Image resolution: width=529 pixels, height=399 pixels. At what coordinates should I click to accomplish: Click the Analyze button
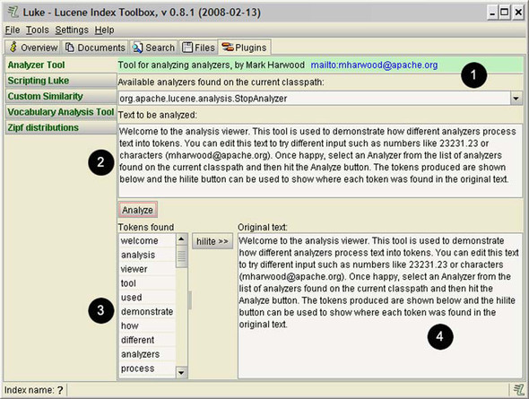click(x=138, y=210)
